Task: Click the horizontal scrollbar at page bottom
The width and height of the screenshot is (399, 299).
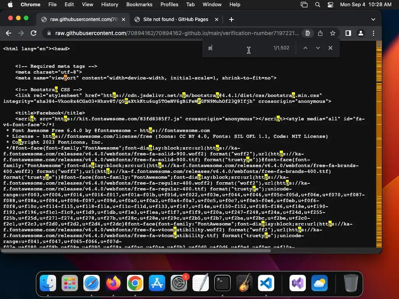Action: point(136,251)
